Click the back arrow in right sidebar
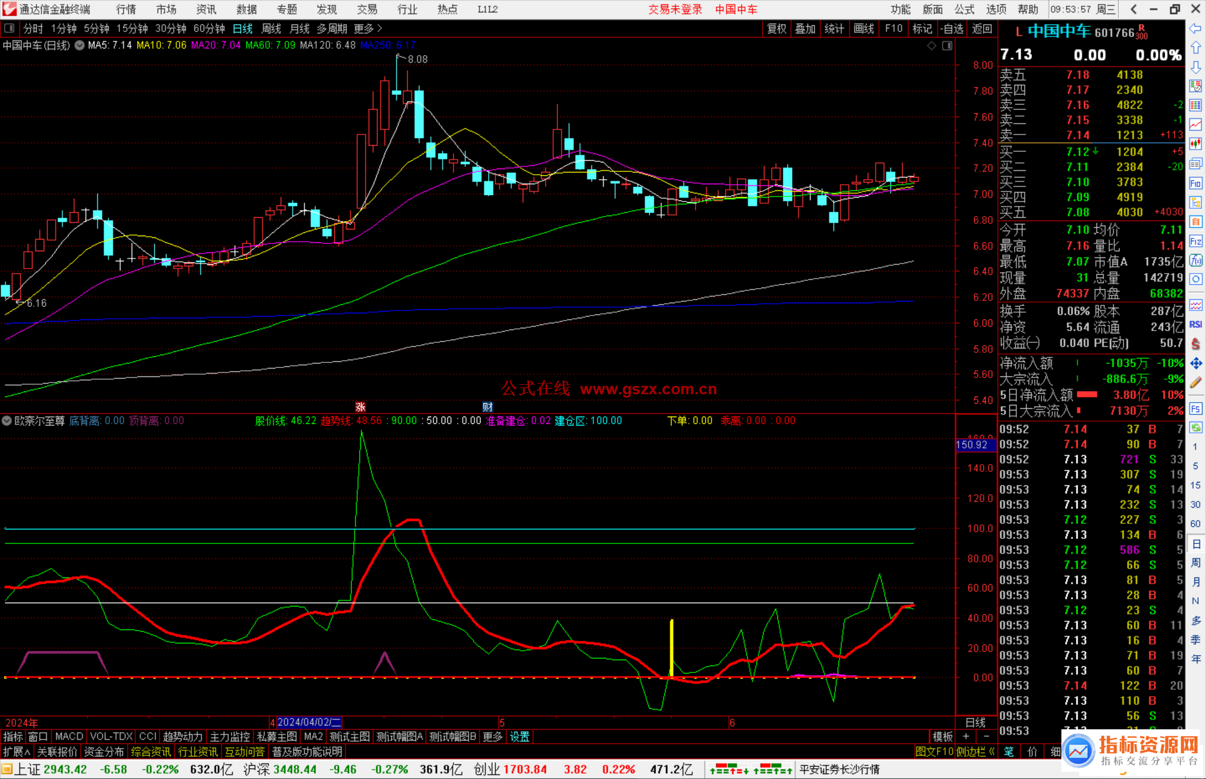 1195,28
